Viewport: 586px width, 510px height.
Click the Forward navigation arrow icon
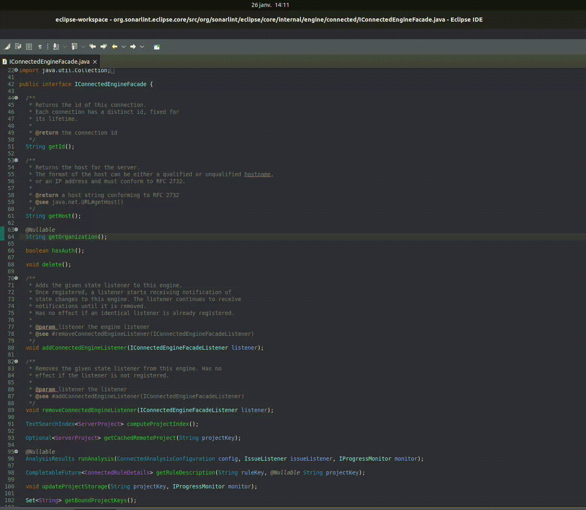click(x=132, y=47)
